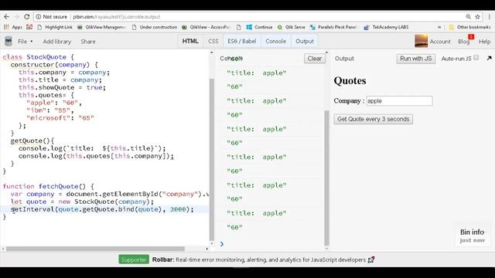Click the code editor vertical scrollbar
495x278 pixels.
tap(211, 159)
